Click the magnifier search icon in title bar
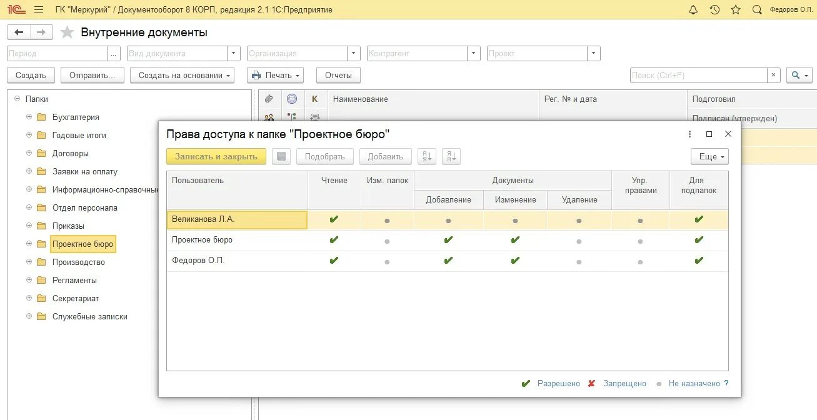817x420 pixels. 757,10
